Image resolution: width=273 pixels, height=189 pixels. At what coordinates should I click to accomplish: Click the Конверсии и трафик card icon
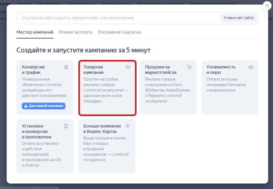coord(66,67)
